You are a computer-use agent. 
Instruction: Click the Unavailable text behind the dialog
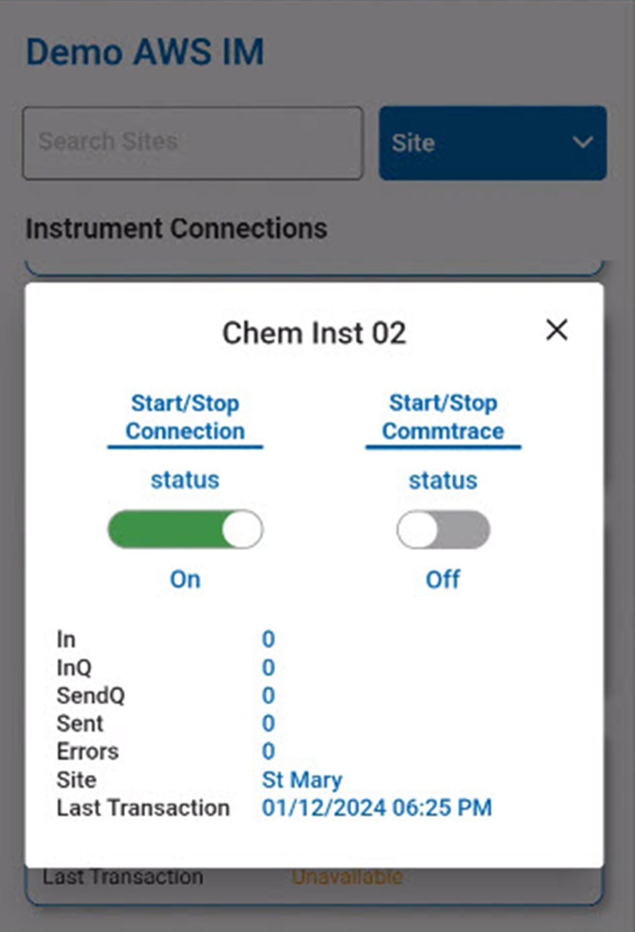(347, 877)
